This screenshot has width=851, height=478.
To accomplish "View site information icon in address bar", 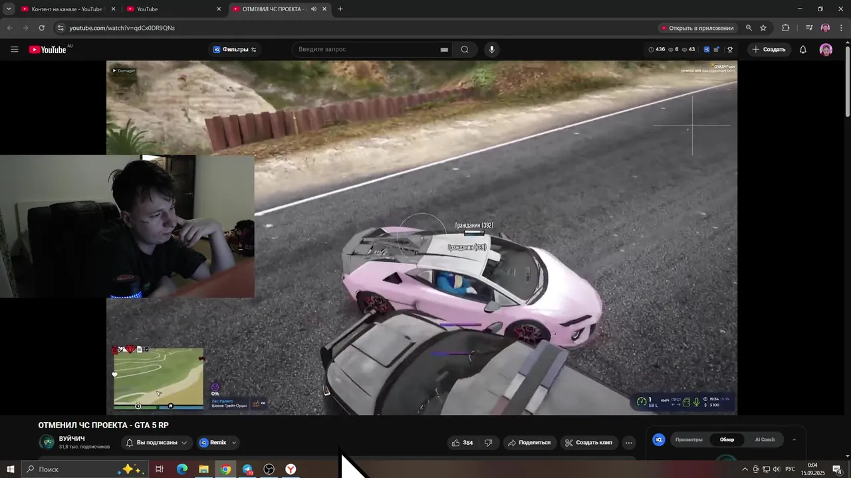I will click(x=61, y=28).
